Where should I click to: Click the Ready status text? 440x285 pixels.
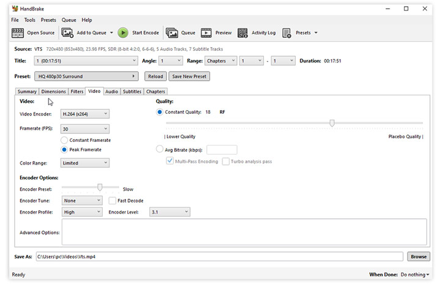[18, 275]
